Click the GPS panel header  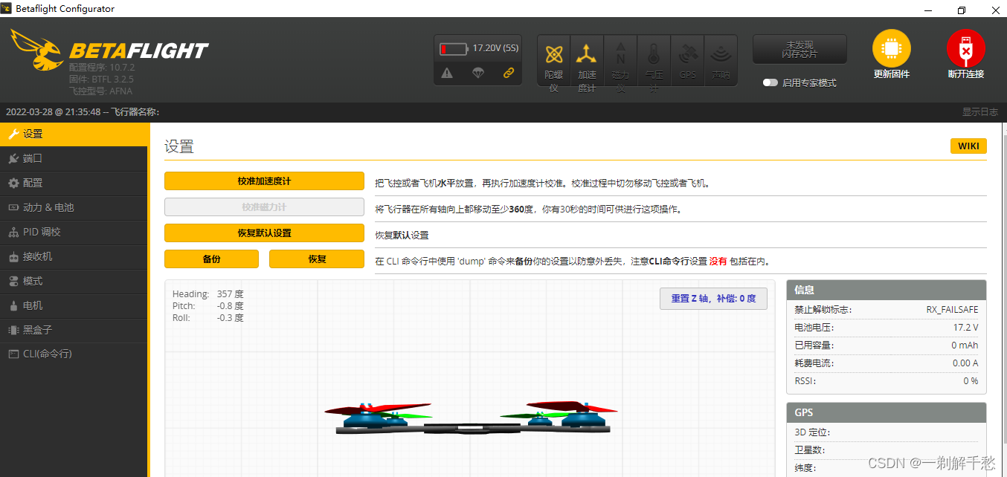887,412
